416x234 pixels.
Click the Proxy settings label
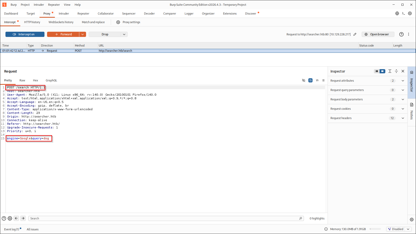[x=131, y=22]
